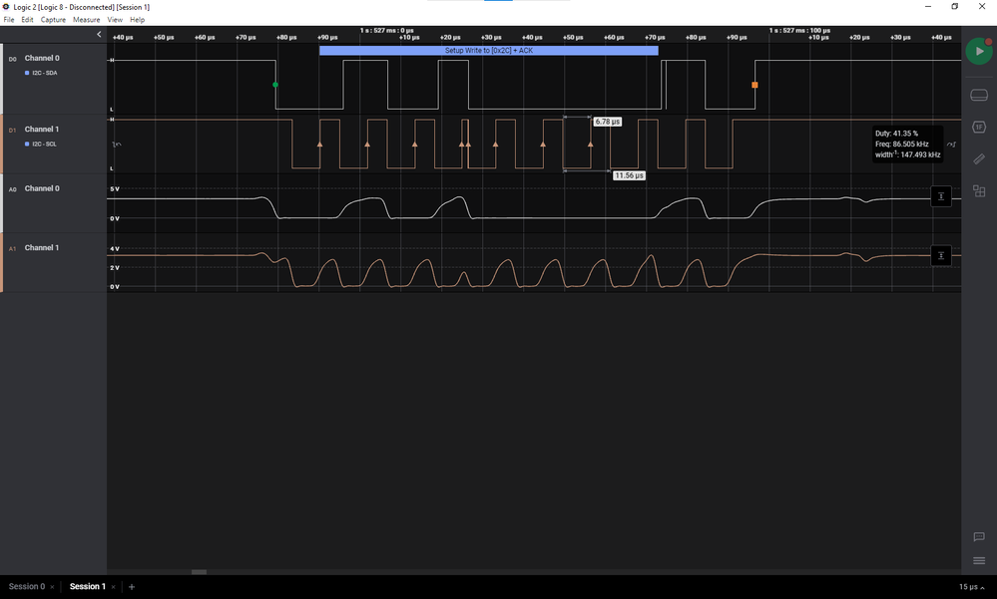Image resolution: width=997 pixels, height=599 pixels.
Task: Click the I2C - SCL analyzer tag
Action: (x=45, y=145)
